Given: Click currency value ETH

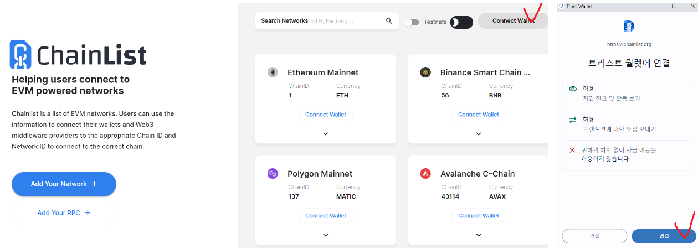Looking at the screenshot, I should pyautogui.click(x=342, y=95).
